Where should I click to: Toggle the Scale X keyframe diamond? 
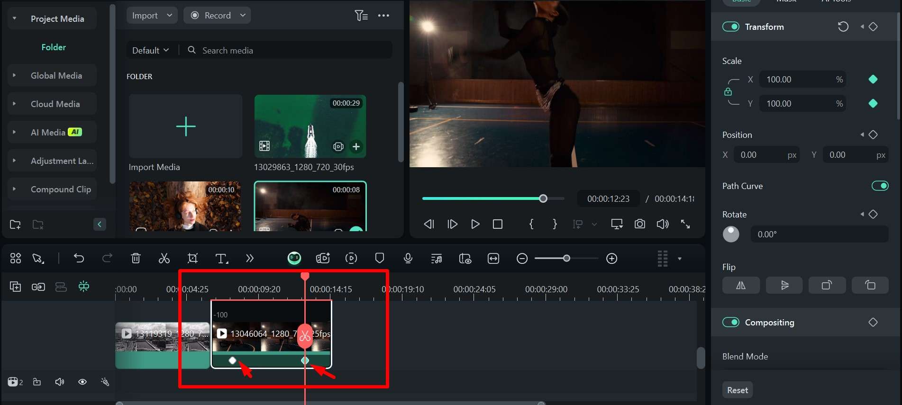tap(873, 79)
